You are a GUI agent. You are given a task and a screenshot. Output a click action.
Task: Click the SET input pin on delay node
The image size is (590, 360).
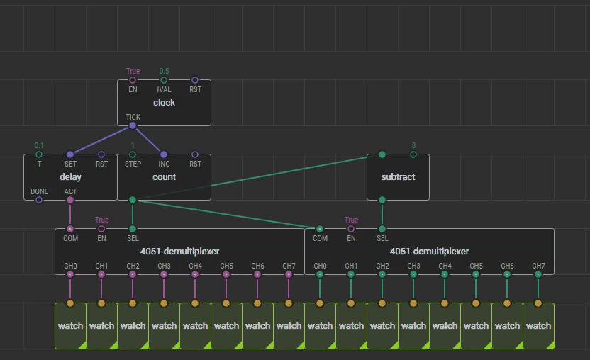point(70,154)
